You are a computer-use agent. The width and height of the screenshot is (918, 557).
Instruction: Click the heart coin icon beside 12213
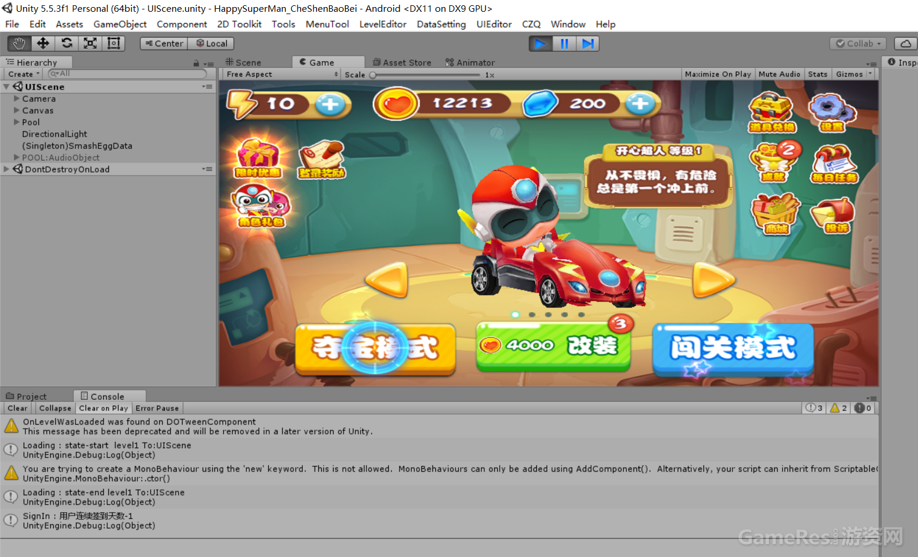(x=397, y=104)
